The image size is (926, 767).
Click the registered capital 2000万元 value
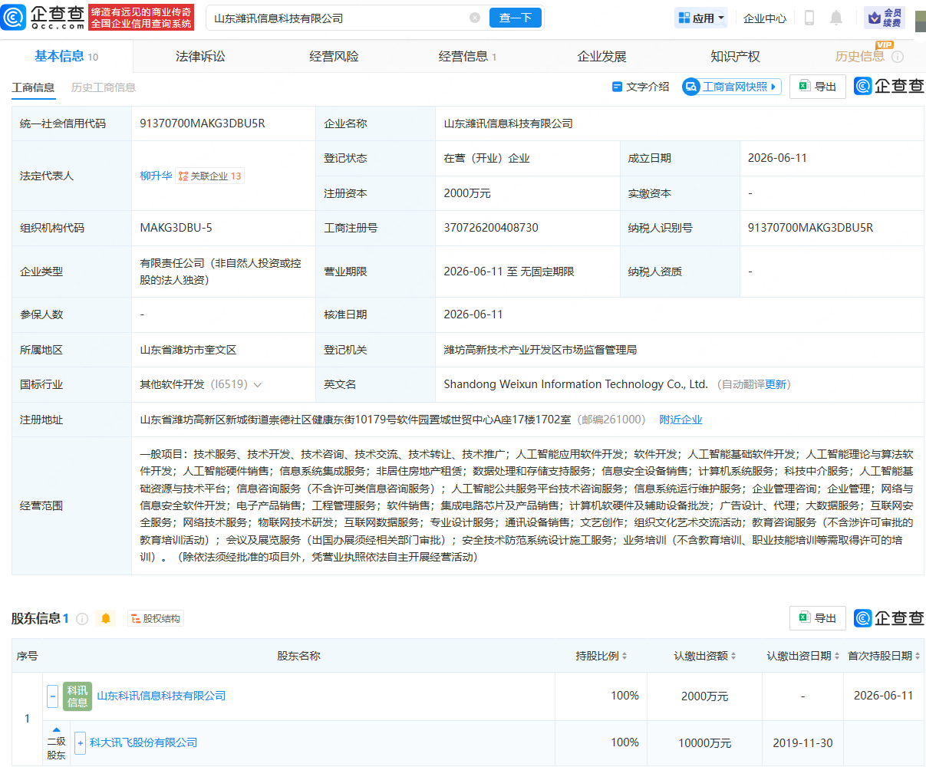click(x=467, y=193)
